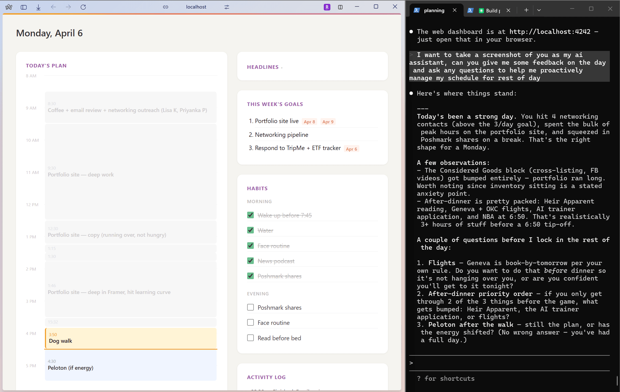620x392 pixels.
Task: Click the browser reload icon
Action: coord(83,7)
